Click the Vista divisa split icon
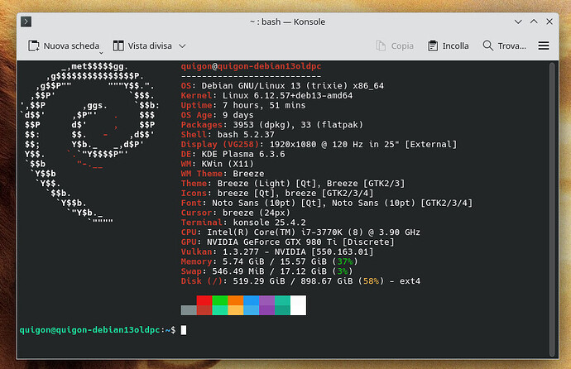Viewport: 571px width, 369px height. (x=118, y=46)
